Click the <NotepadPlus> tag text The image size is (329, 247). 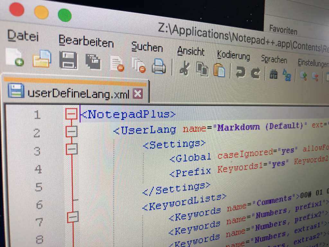pyautogui.click(x=128, y=114)
